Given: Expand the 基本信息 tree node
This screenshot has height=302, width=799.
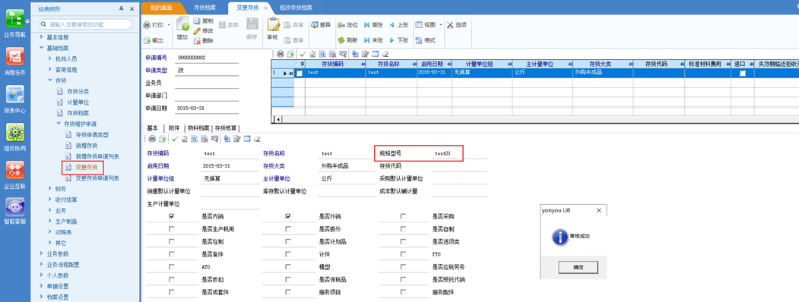Looking at the screenshot, I should [41, 37].
